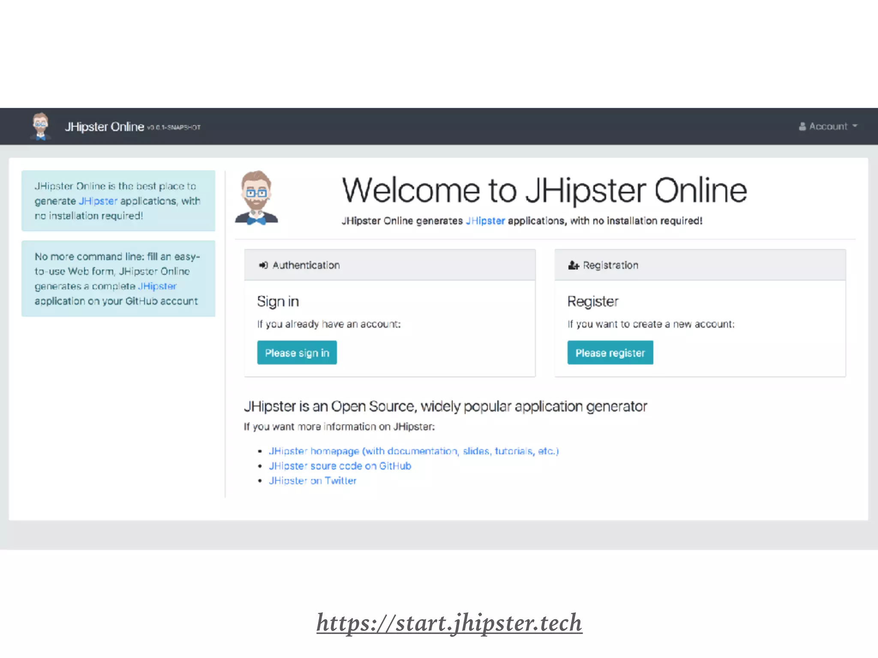Click the Open Source application generator heading
878x658 pixels.
tap(445, 406)
